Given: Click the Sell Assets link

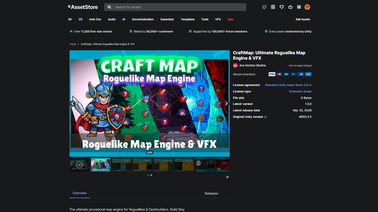Looking at the screenshot, I should (303, 19).
